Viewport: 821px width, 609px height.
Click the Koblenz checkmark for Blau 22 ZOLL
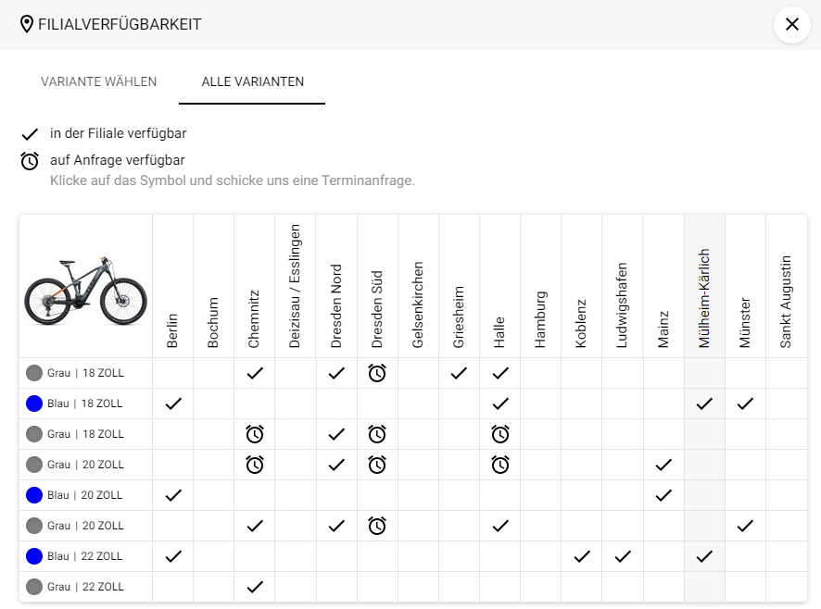[x=582, y=556]
